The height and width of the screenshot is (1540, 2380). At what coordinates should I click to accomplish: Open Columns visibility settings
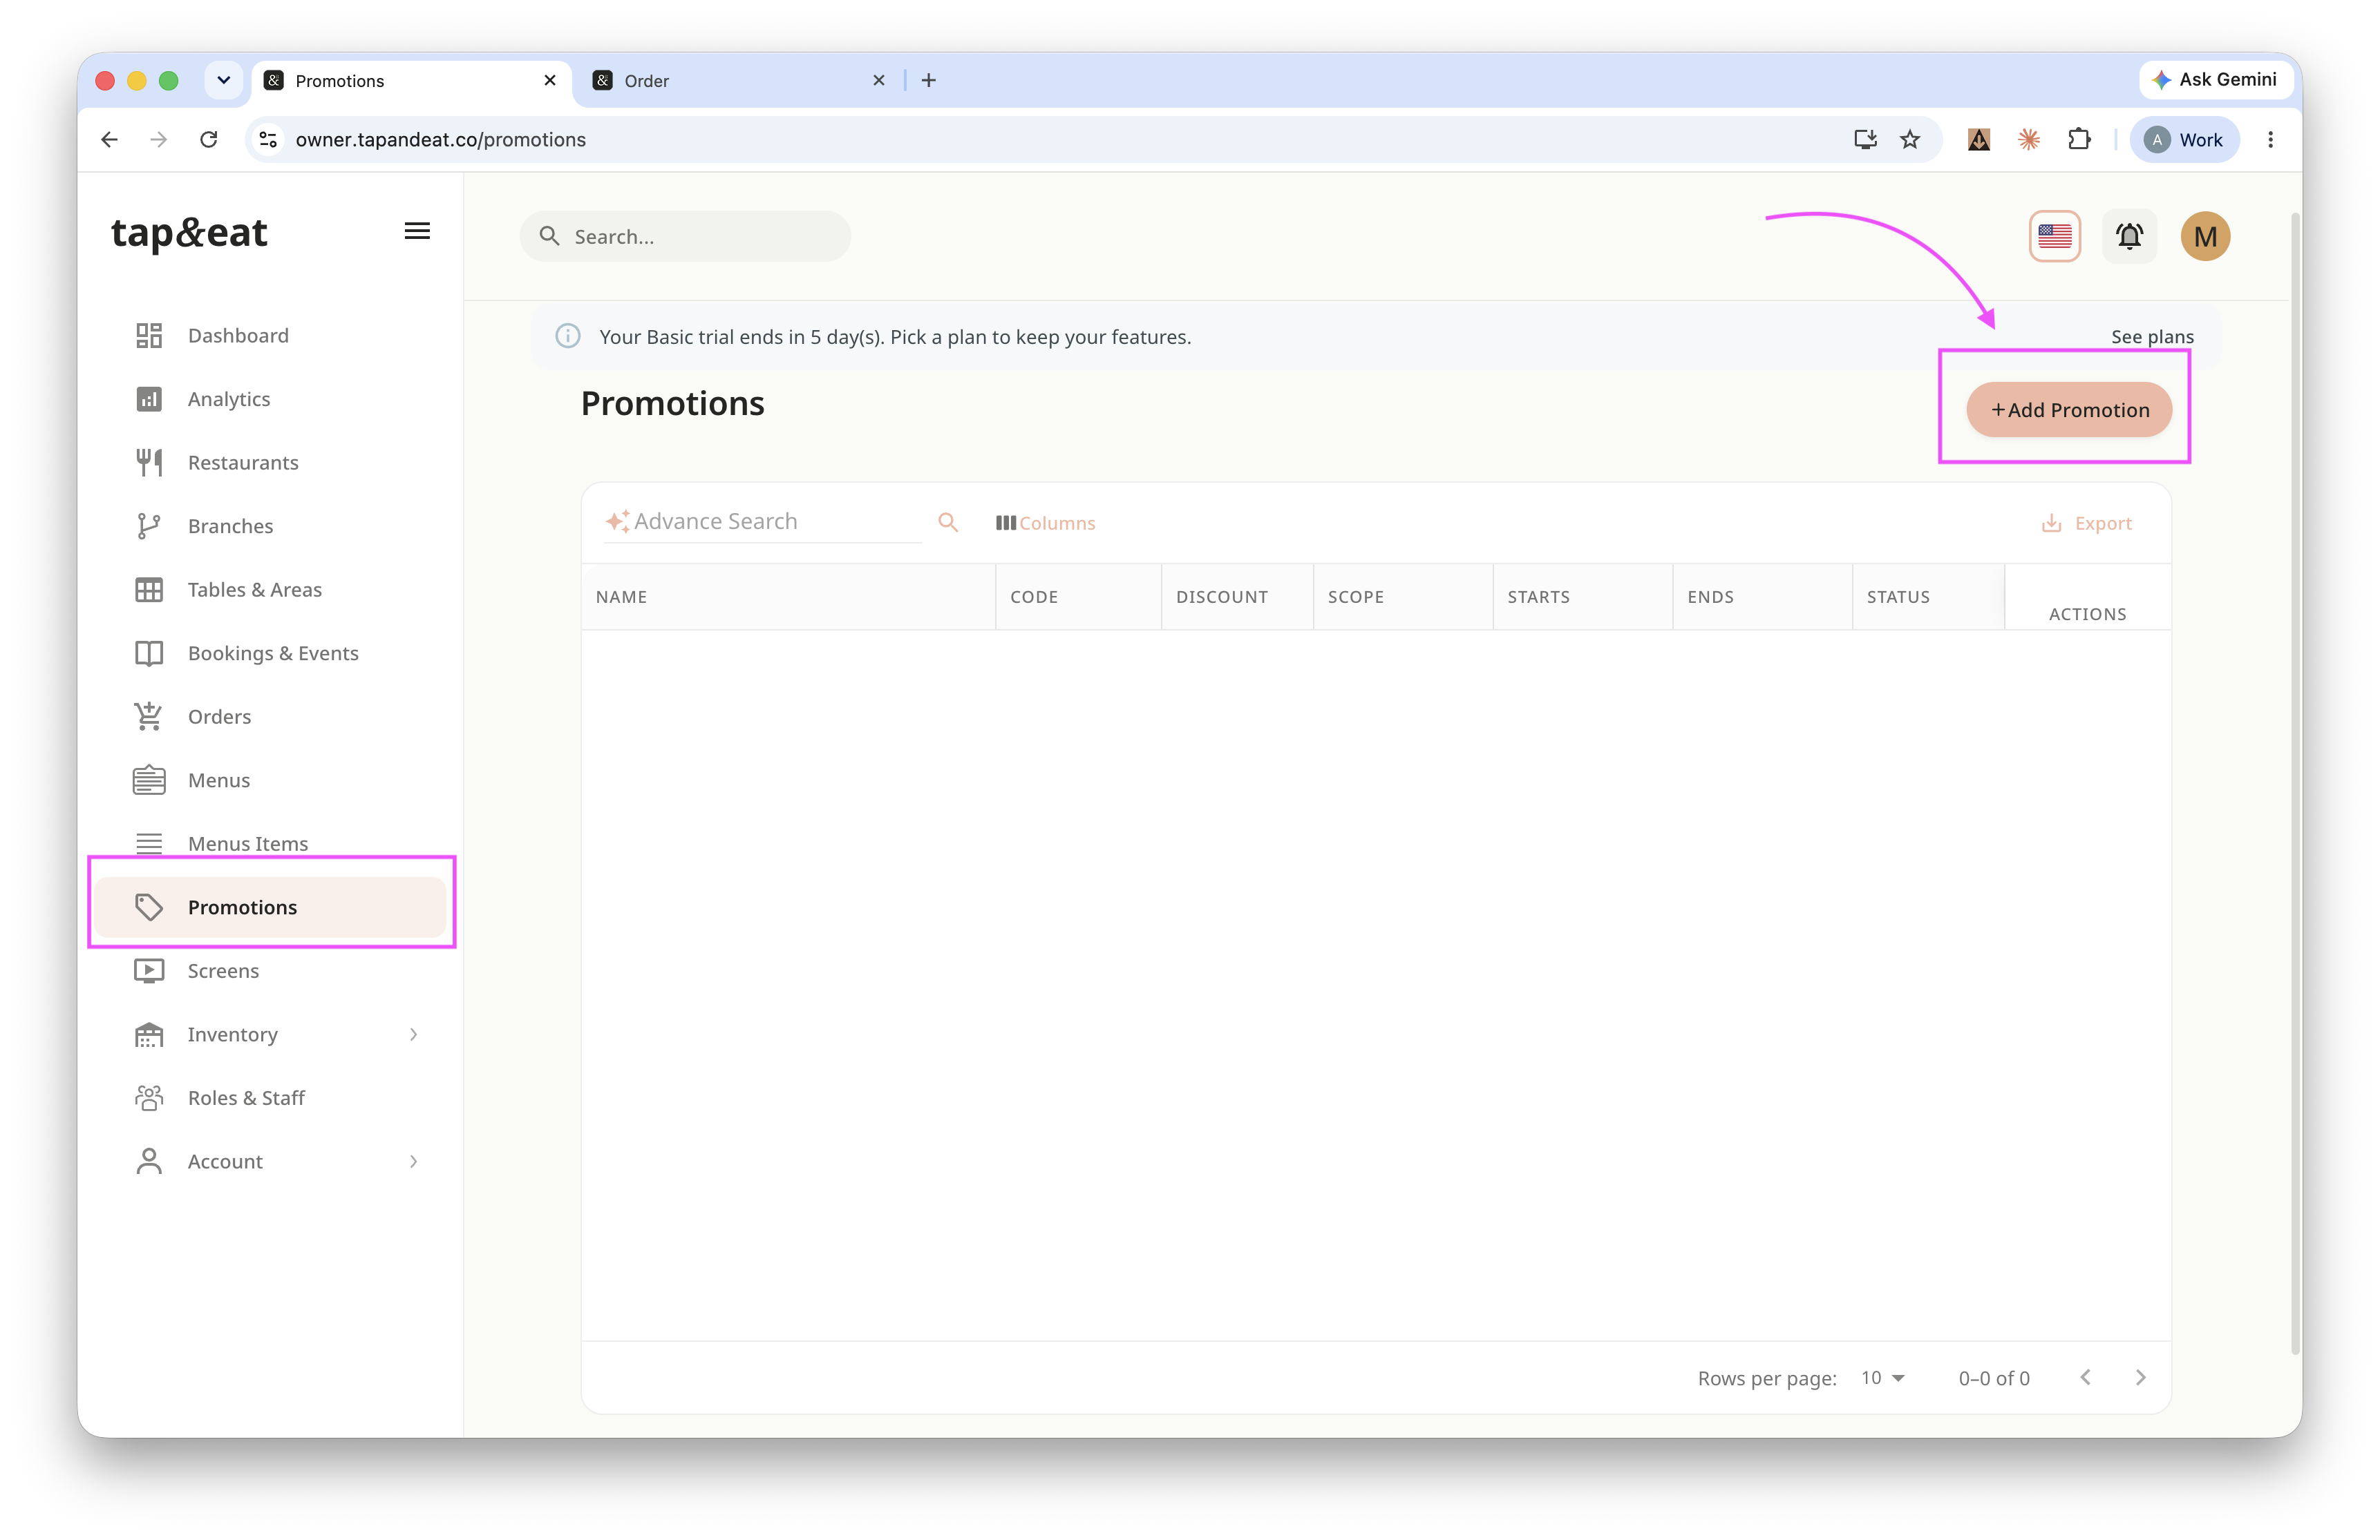1045,523
